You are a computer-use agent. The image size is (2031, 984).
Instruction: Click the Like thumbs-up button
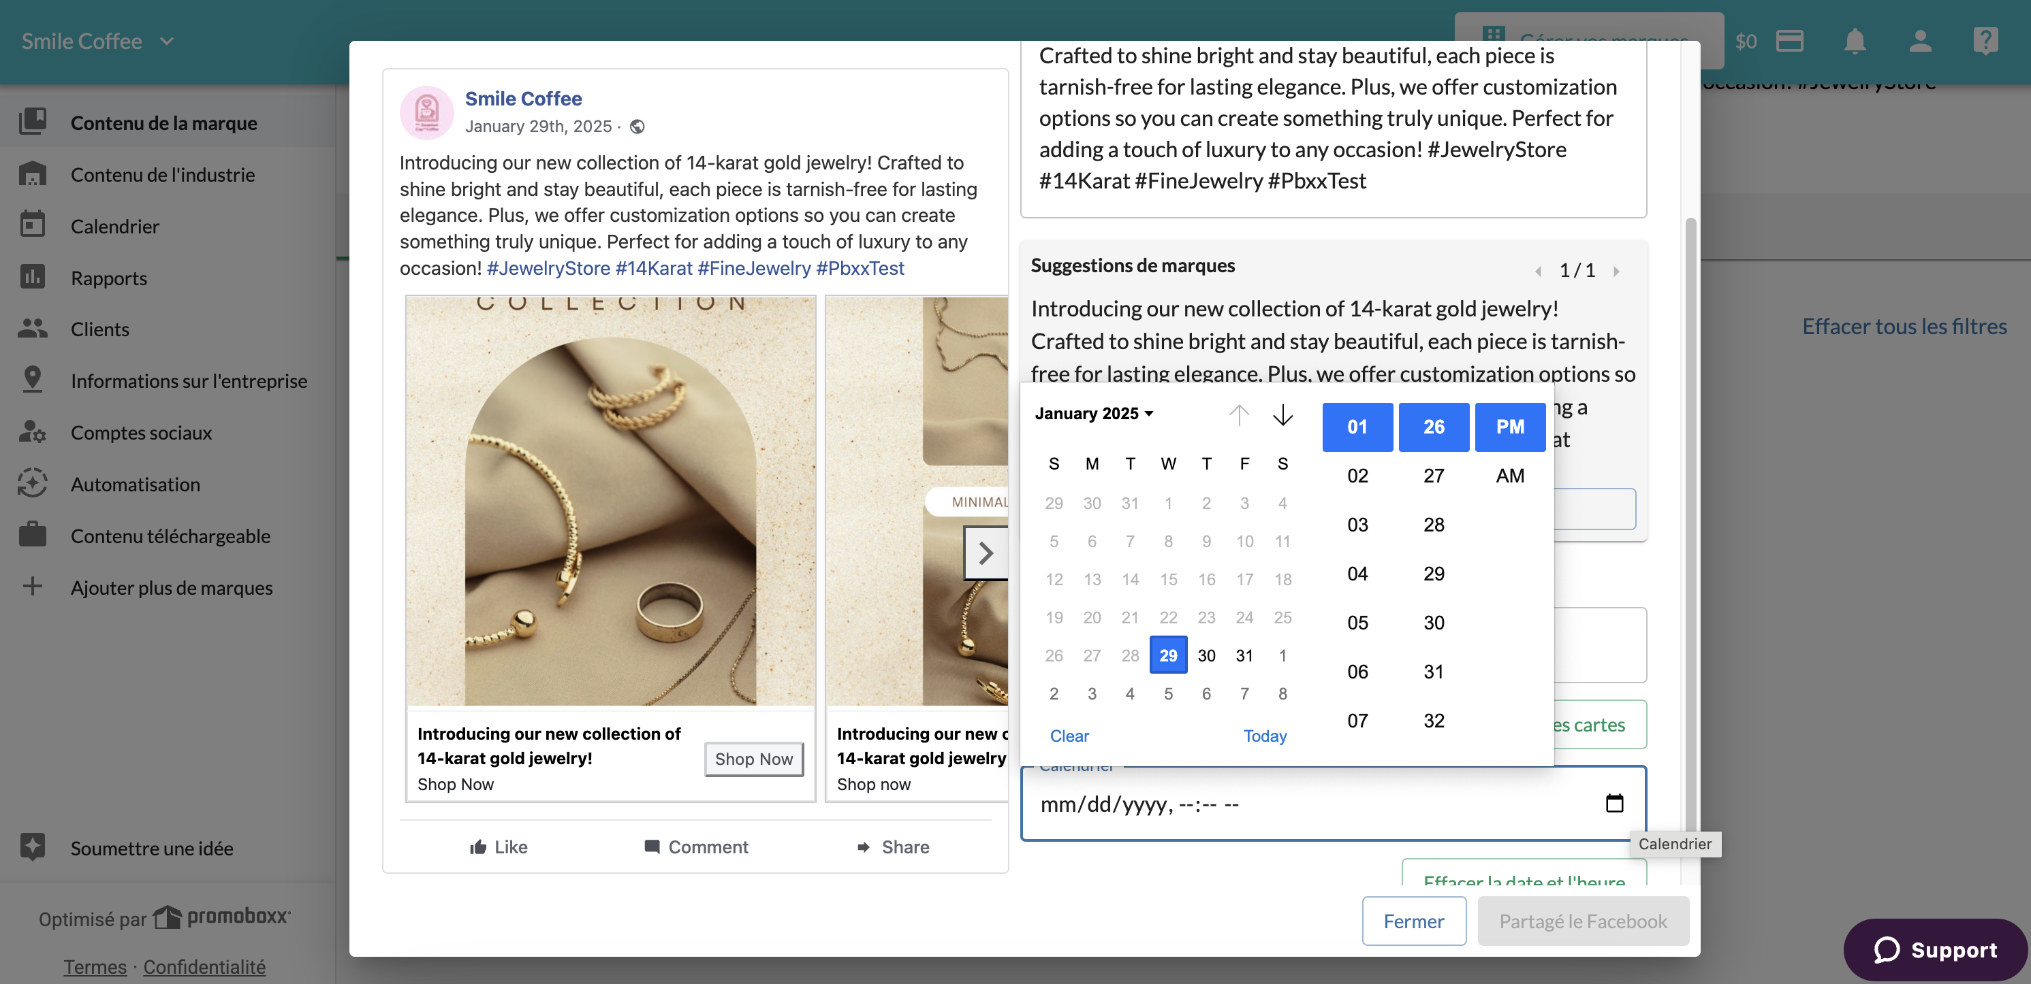point(499,847)
